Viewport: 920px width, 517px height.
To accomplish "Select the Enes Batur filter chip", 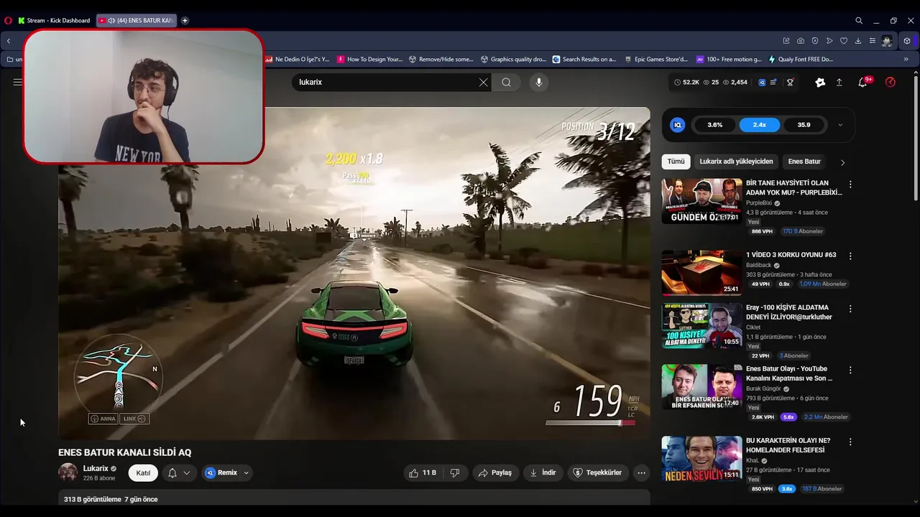I will pyautogui.click(x=804, y=162).
